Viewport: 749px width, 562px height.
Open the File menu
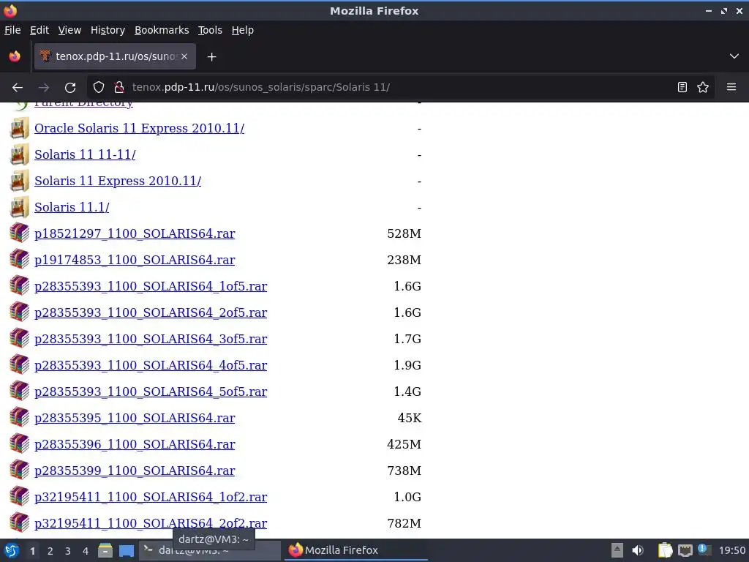pyautogui.click(x=12, y=30)
